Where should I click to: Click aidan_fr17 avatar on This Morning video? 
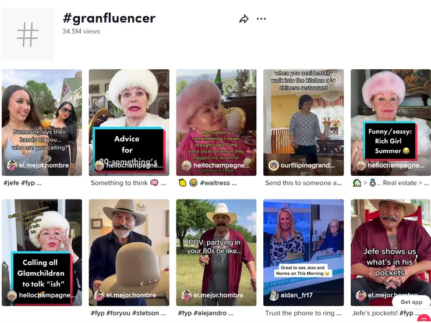tap(274, 295)
